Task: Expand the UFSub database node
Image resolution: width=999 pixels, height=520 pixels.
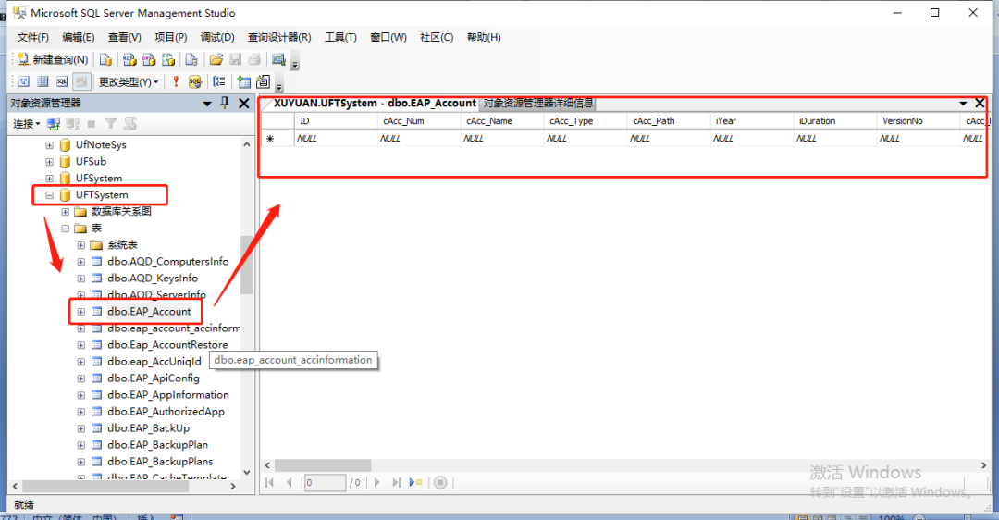Action: tap(49, 162)
